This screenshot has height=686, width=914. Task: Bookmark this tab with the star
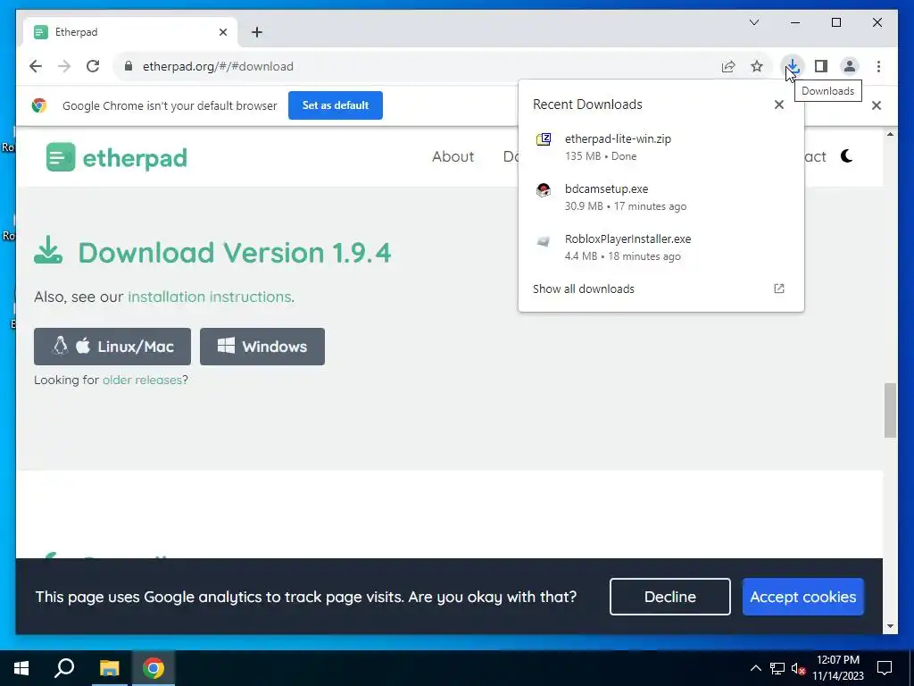(757, 66)
